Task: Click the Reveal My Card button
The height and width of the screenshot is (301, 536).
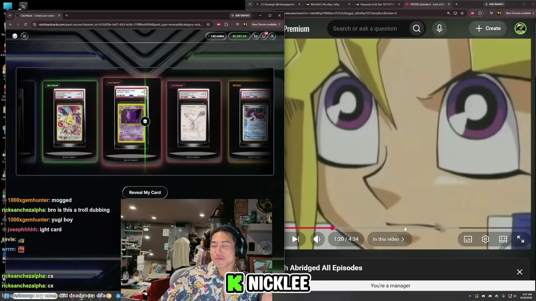Action: (145, 192)
